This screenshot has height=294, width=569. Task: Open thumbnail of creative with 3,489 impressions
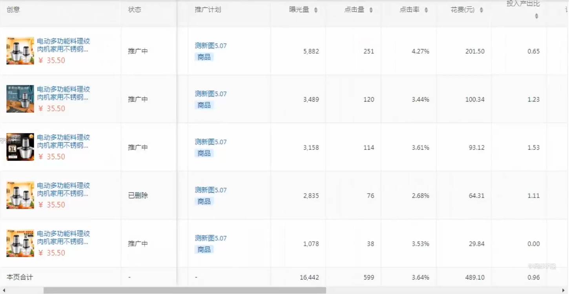tap(20, 99)
